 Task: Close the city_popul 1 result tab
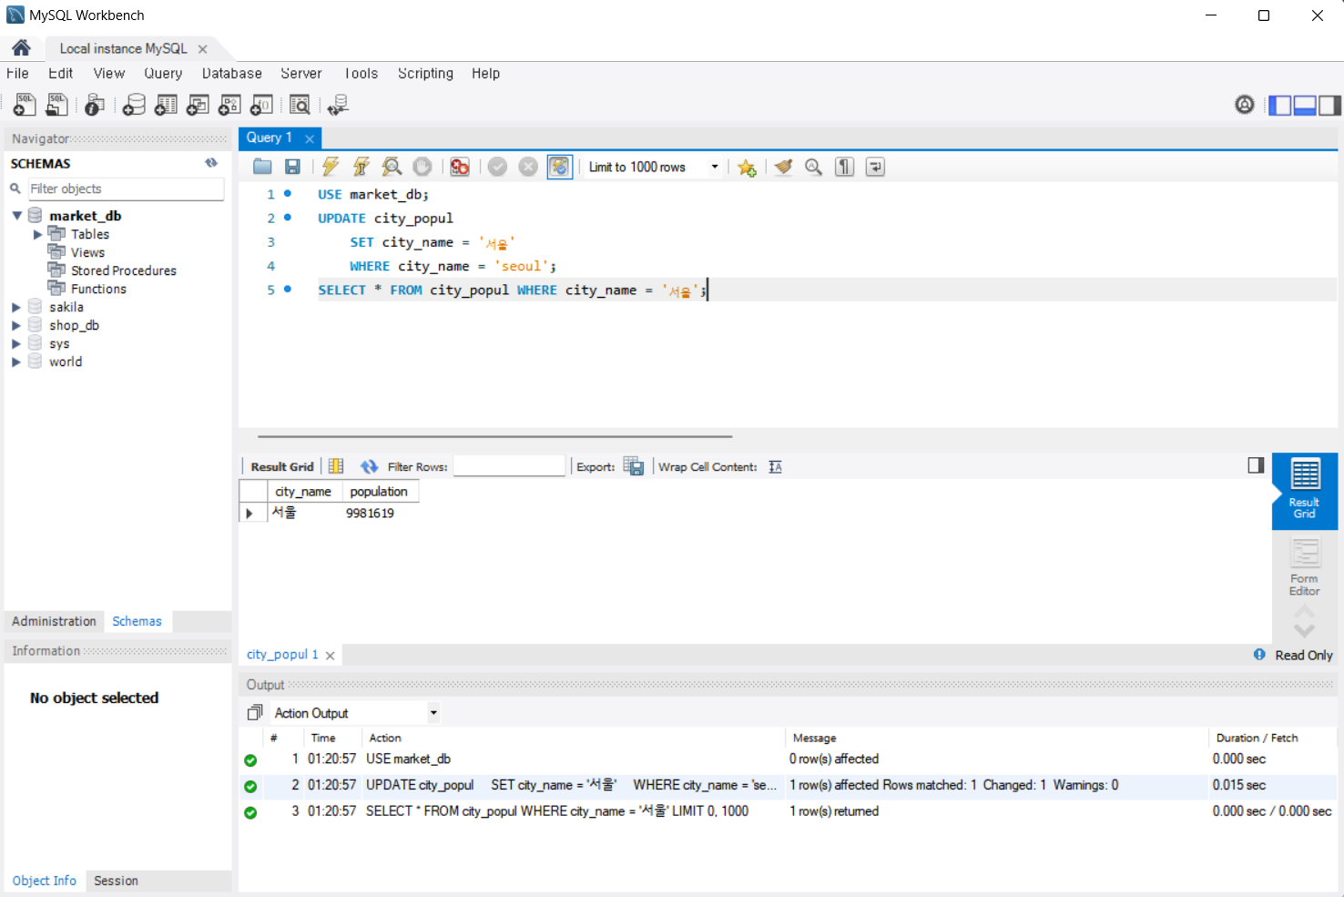point(330,656)
